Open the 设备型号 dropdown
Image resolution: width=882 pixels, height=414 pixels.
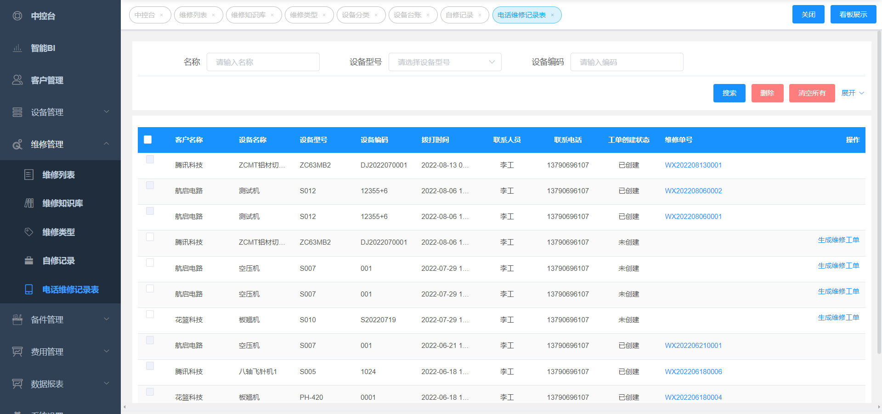point(445,62)
